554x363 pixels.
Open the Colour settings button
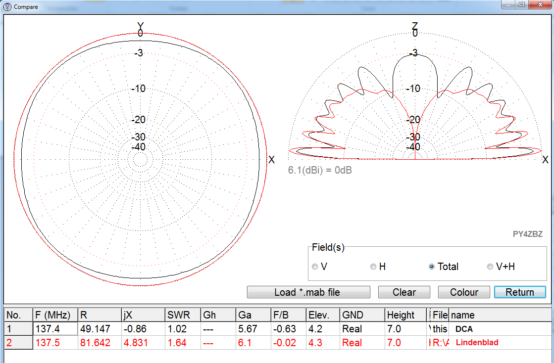pos(464,292)
